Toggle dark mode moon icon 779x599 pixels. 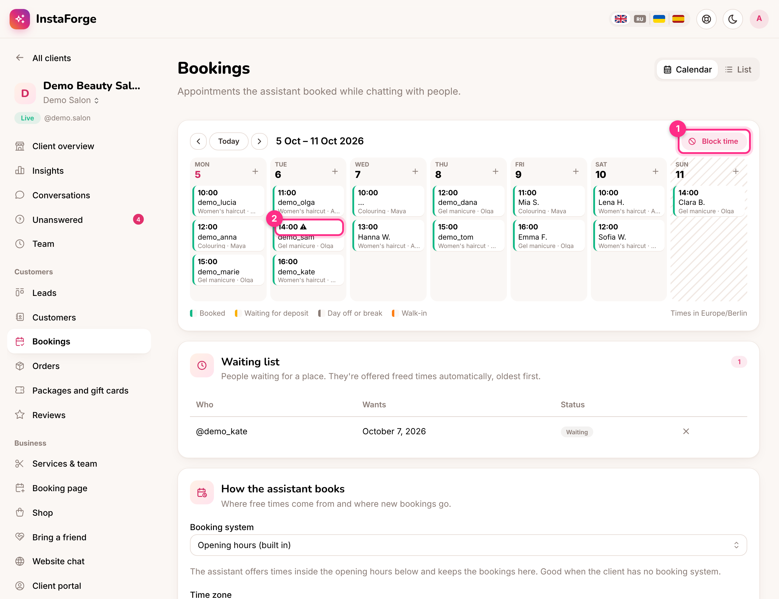(733, 19)
